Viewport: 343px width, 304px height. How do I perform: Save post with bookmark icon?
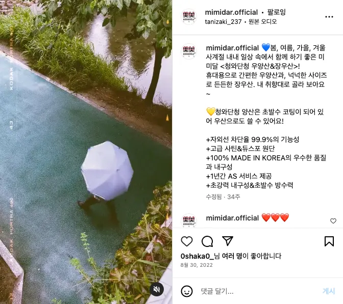[329, 241]
